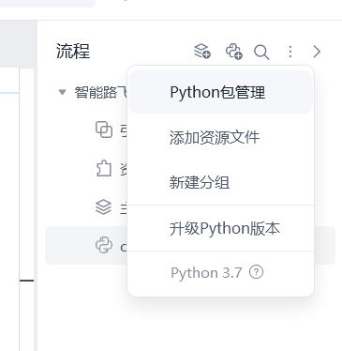342x351 pixels.
Task: Select 新建分组 menu entry
Action: pos(221,182)
